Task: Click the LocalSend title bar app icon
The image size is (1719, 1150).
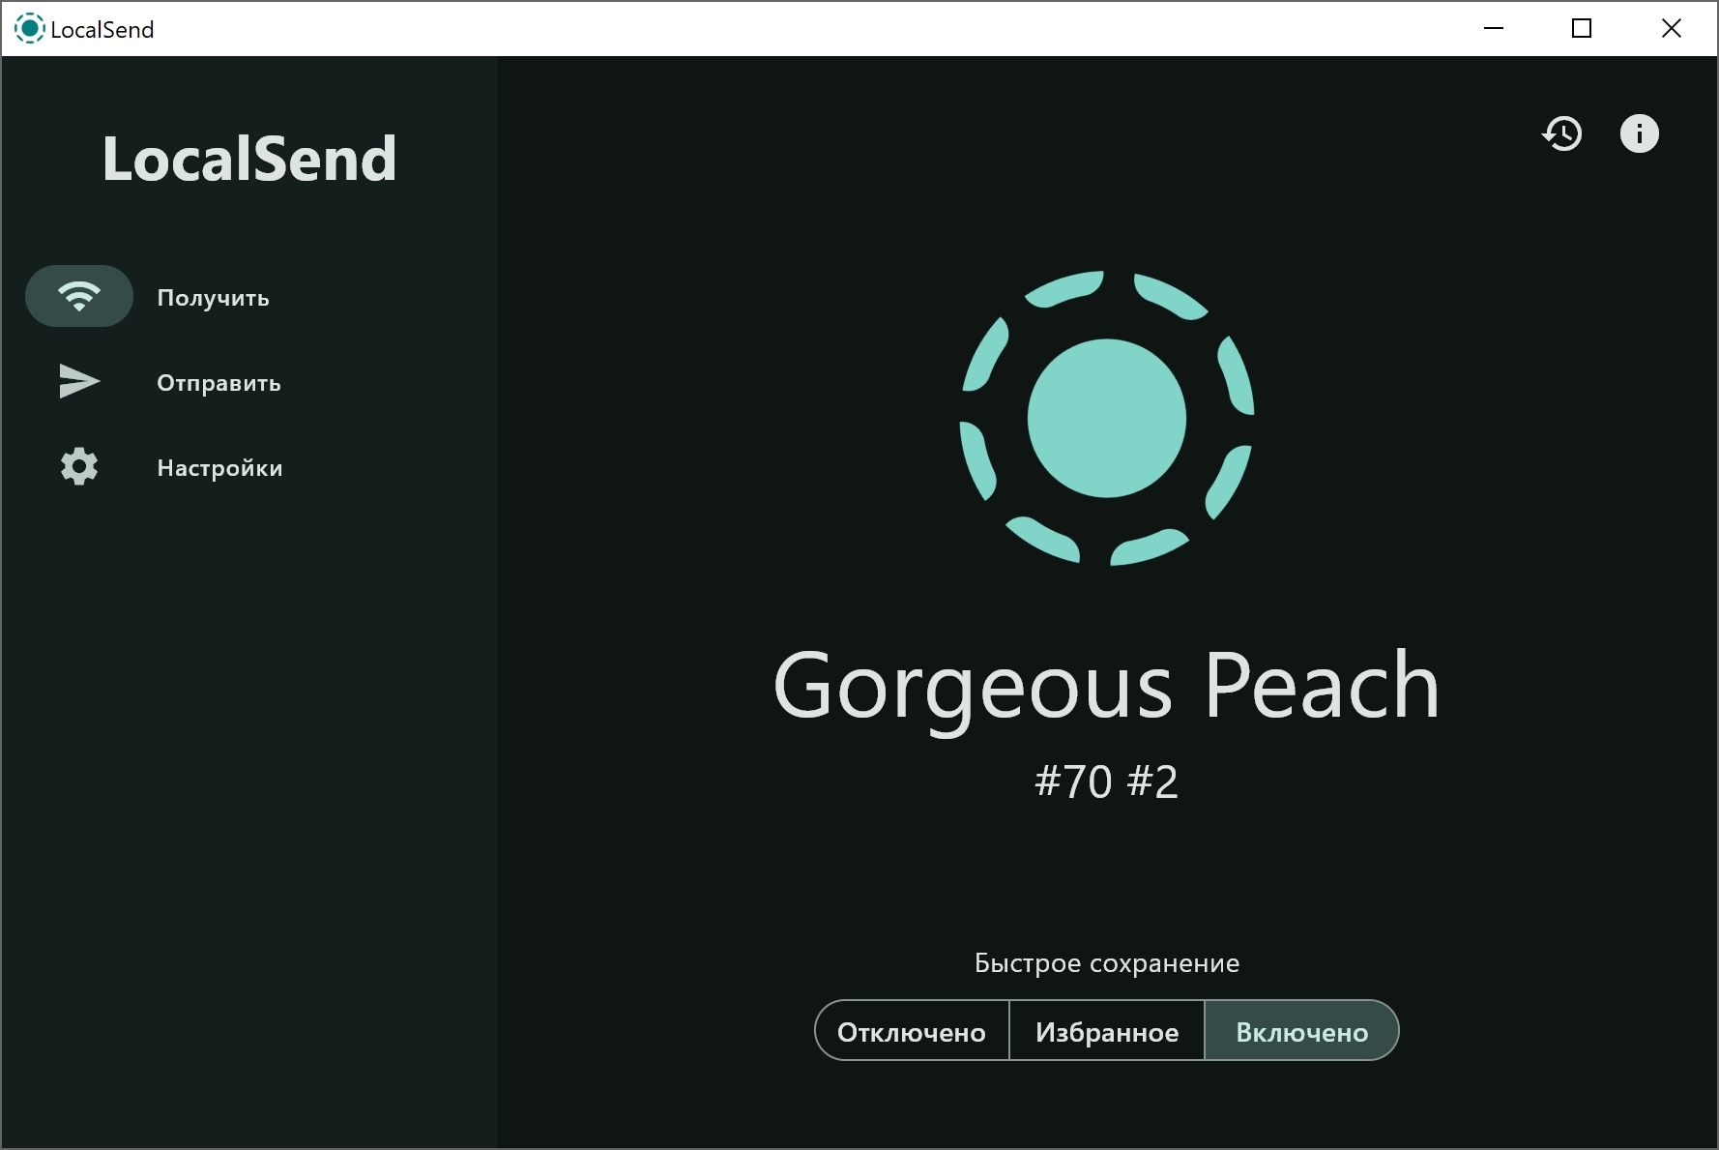Action: [x=30, y=29]
